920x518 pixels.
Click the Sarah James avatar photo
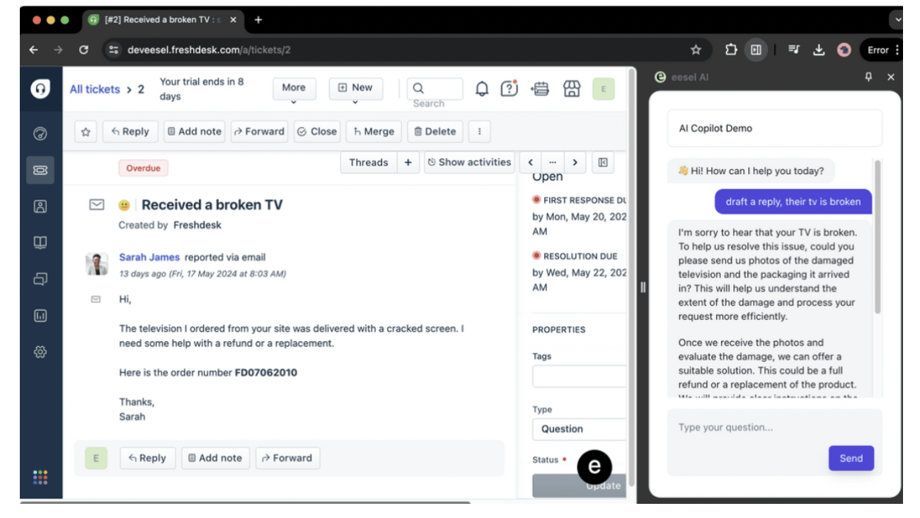[x=97, y=264]
